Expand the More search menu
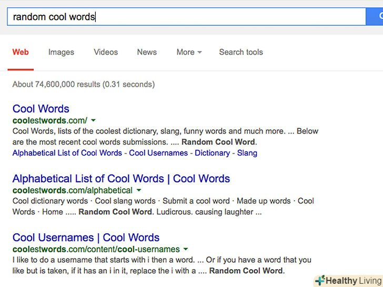The image size is (383, 287). coord(189,52)
